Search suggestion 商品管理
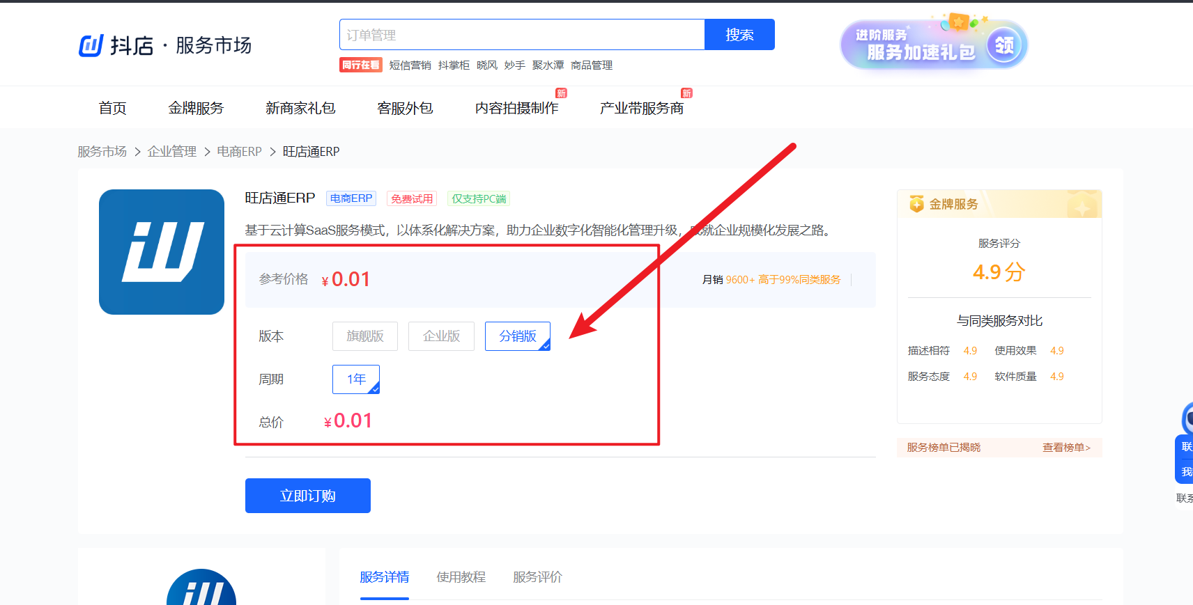The width and height of the screenshot is (1193, 605). [592, 65]
